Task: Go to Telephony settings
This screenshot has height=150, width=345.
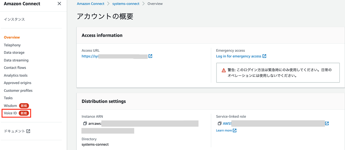Action: coord(12,45)
